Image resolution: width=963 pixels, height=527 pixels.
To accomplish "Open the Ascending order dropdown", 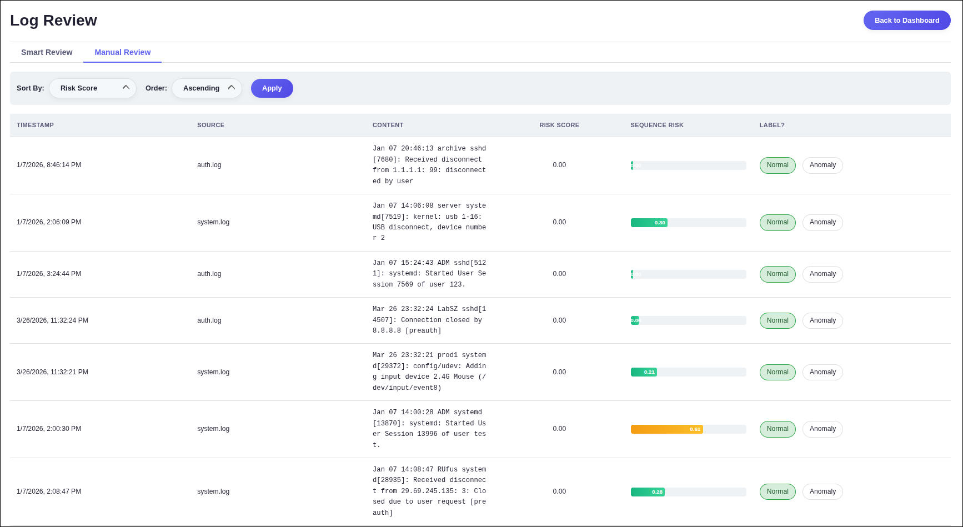I will click(x=207, y=88).
